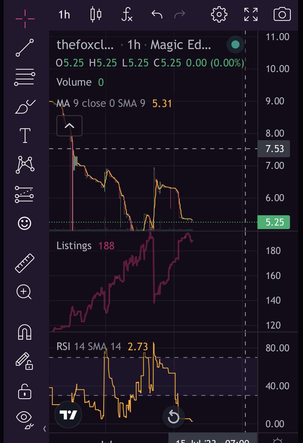Select the Listings indicator legend
This screenshot has width=303, height=443.
pos(74,245)
